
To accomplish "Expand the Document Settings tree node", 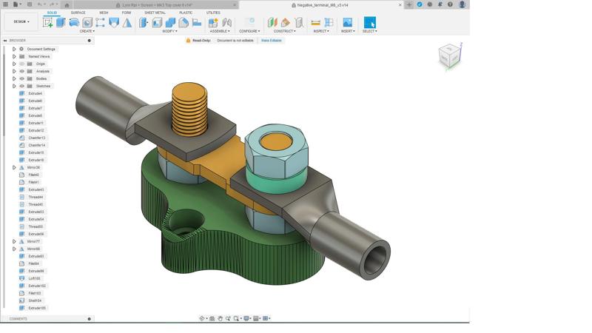I will pyautogui.click(x=14, y=49).
